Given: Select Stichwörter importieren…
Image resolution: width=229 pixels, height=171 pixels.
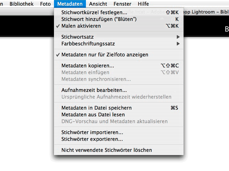Looking at the screenshot, I should 119,132.
